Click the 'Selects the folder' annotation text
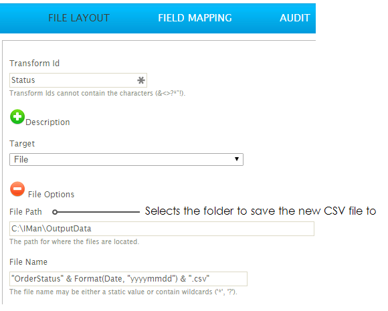Image resolution: width=388 pixels, height=311 pixels. 260,211
